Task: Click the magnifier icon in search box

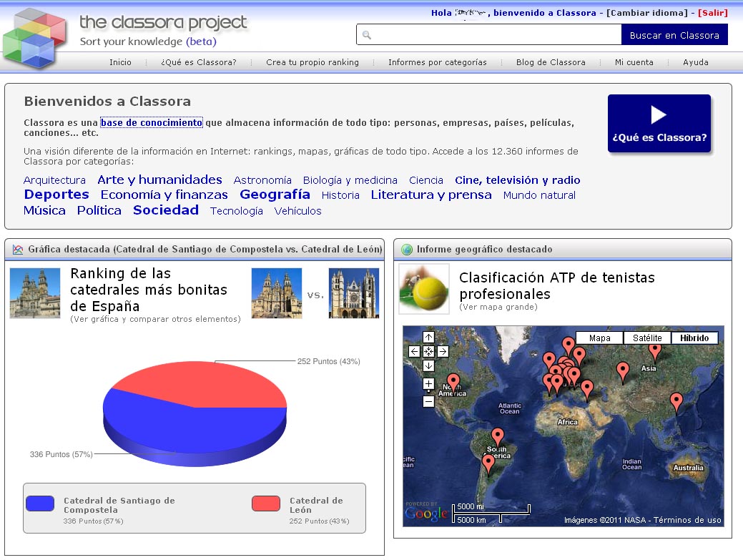Action: pyautogui.click(x=366, y=35)
